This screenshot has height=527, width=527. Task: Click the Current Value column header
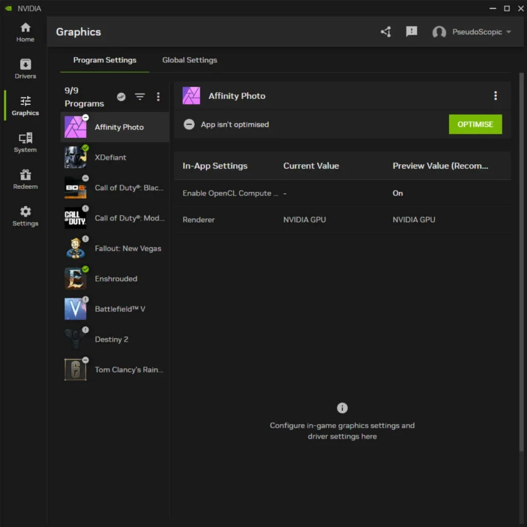point(311,166)
